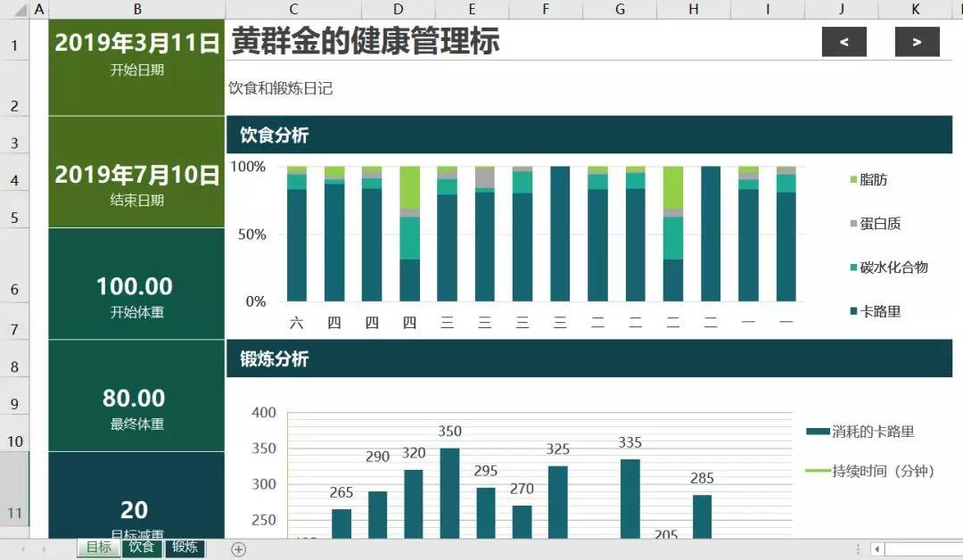Click the bar labeled 285
Image resolution: width=963 pixels, height=560 pixels.
[x=702, y=516]
